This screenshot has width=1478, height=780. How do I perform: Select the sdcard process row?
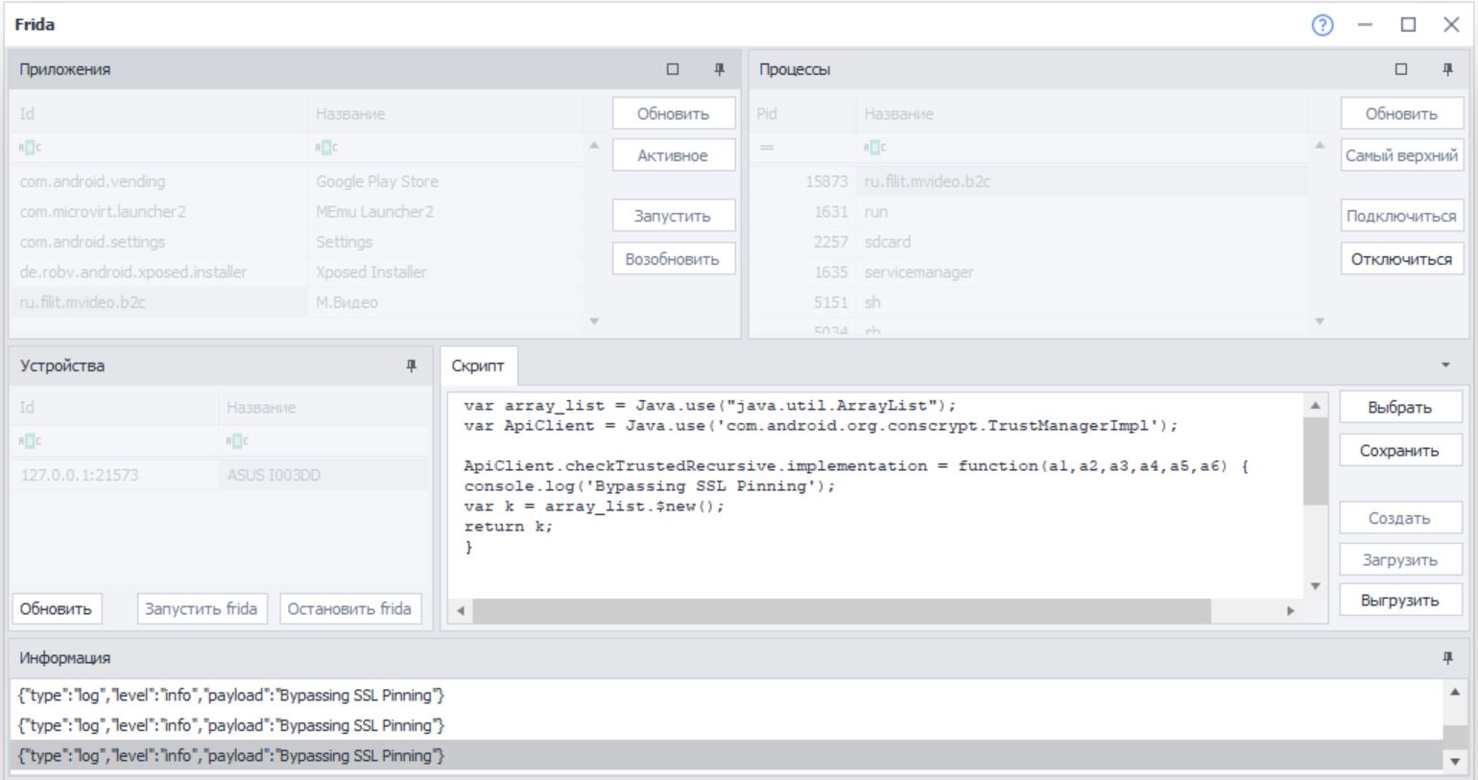tap(1029, 242)
